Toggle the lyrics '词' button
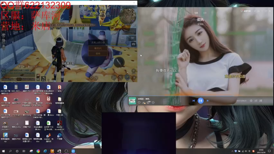 [261, 101]
